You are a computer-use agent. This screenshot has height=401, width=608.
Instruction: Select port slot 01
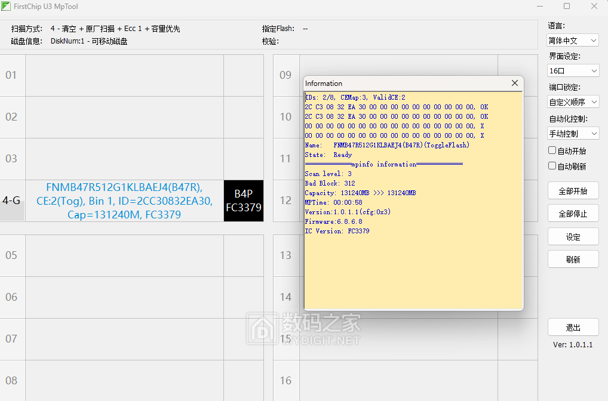[x=12, y=75]
